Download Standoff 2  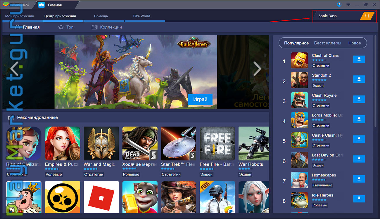pos(359,79)
